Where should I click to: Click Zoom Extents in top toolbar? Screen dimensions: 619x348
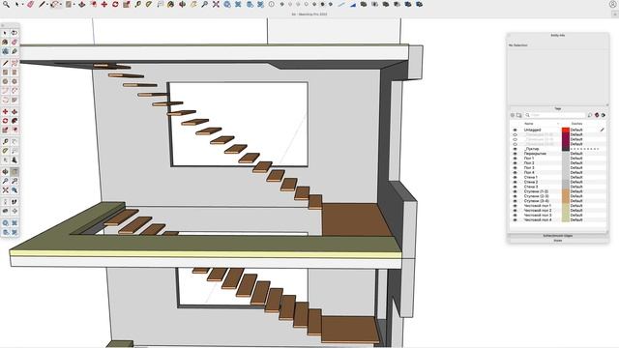(x=216, y=4)
